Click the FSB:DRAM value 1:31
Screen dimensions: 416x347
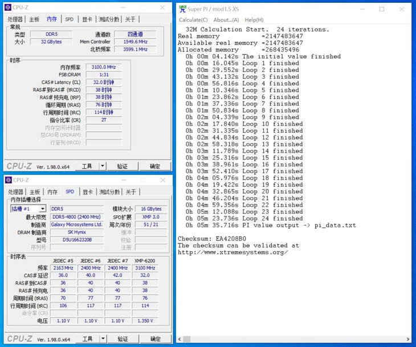click(x=104, y=75)
